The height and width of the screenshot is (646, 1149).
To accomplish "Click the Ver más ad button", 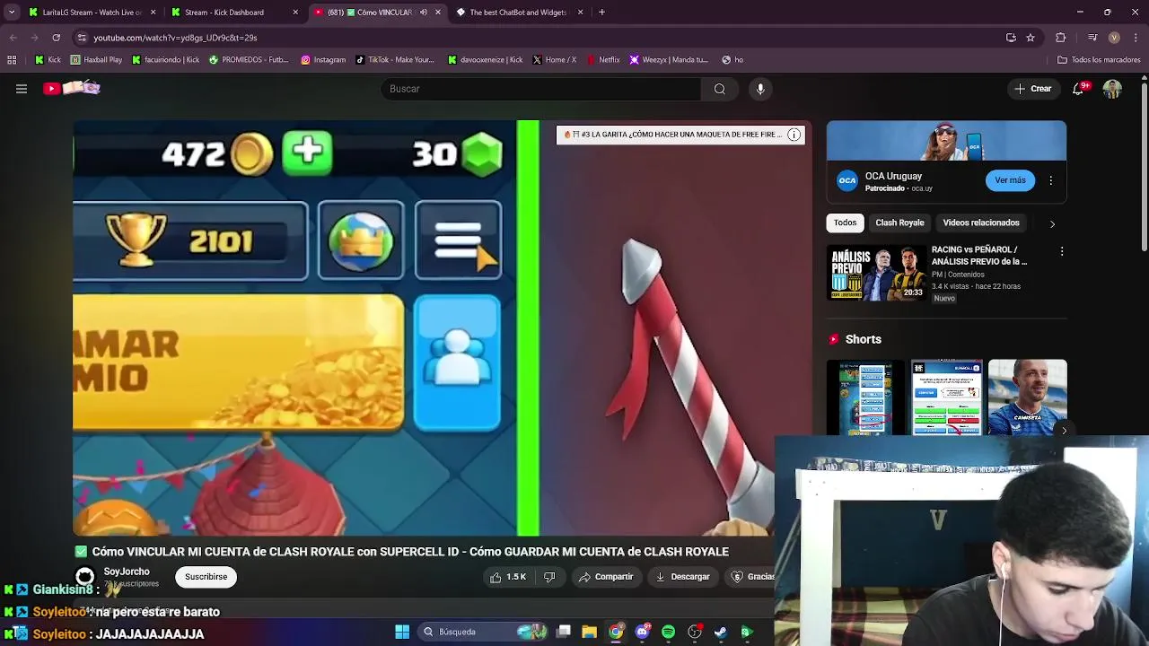I will 1010,180.
